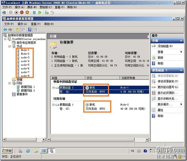187x161 pixels.
Task: Click 显示依赖关系 action
Action: click(x=167, y=99)
